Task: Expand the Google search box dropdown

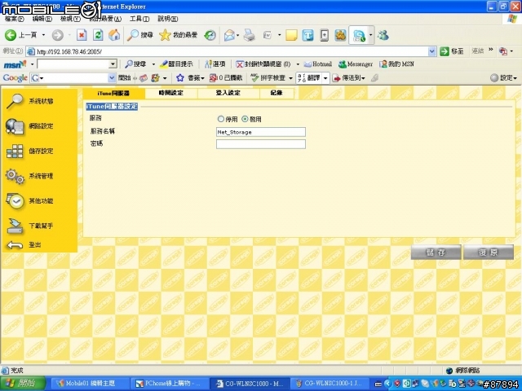Action: [x=112, y=78]
